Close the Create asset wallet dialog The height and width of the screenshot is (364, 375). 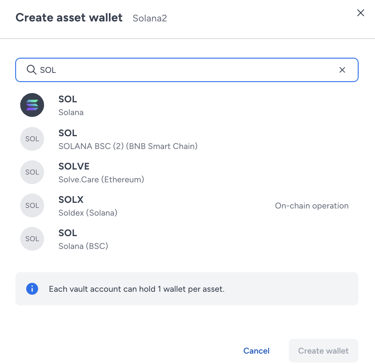pyautogui.click(x=361, y=13)
